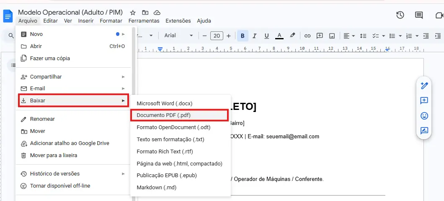
Task: Expand the bulleted list options arrow
Action: pyautogui.click(x=400, y=36)
